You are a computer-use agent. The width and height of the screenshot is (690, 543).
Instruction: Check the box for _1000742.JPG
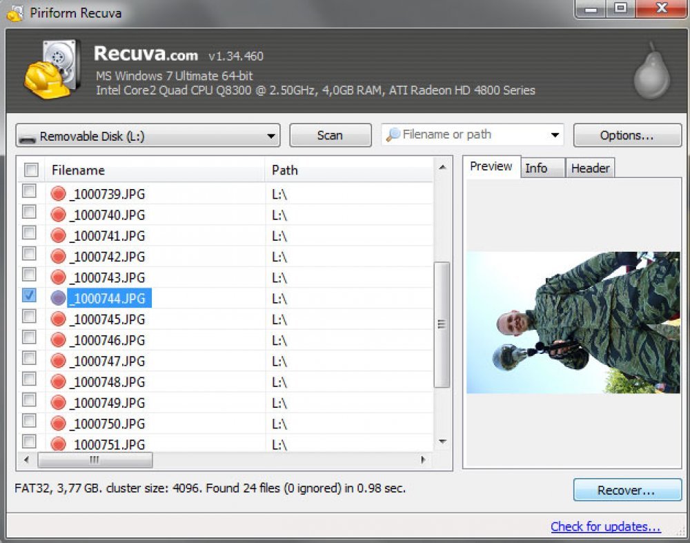tap(29, 253)
